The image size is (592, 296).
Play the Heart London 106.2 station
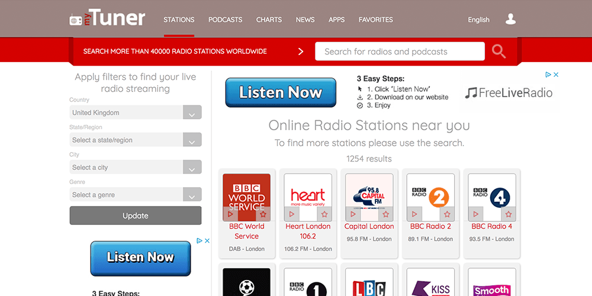[x=292, y=214]
